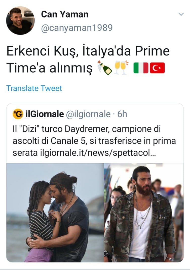The image size is (190, 272).
Task: Click Can Yaman's profile avatar
Action: pyautogui.click(x=20, y=21)
